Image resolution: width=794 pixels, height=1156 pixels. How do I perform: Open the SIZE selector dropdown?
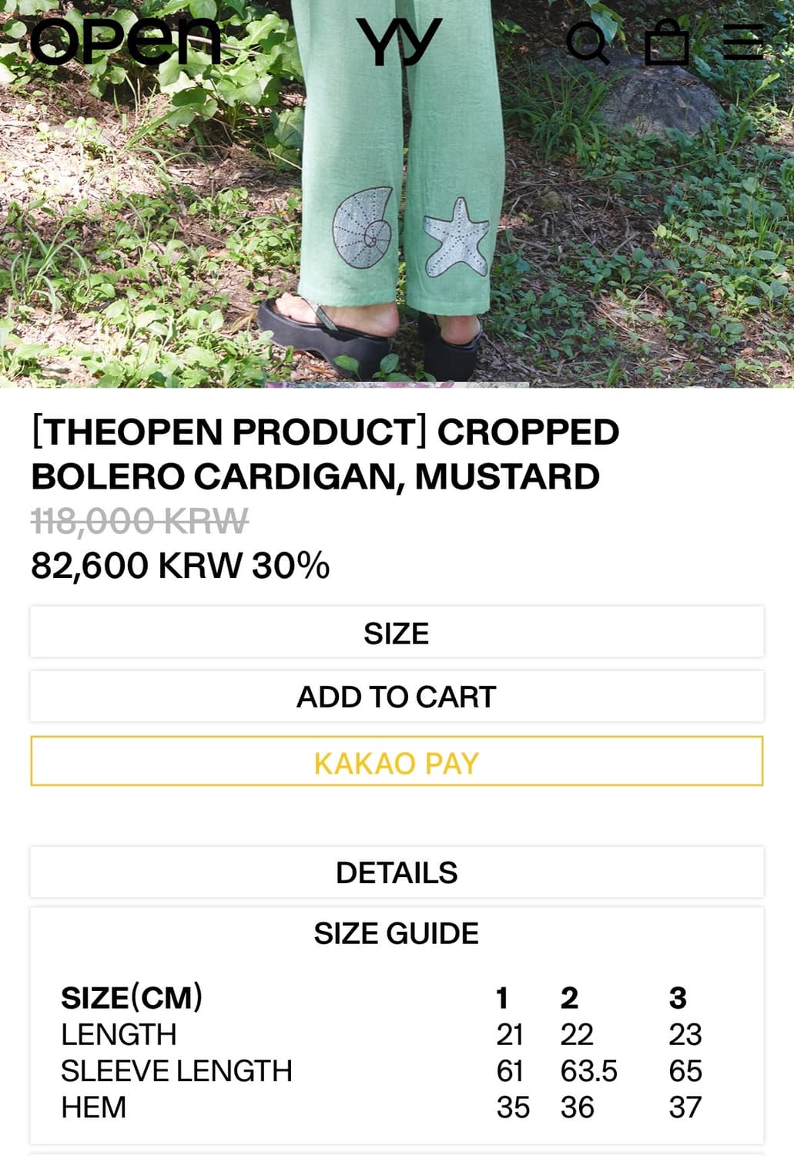click(397, 633)
